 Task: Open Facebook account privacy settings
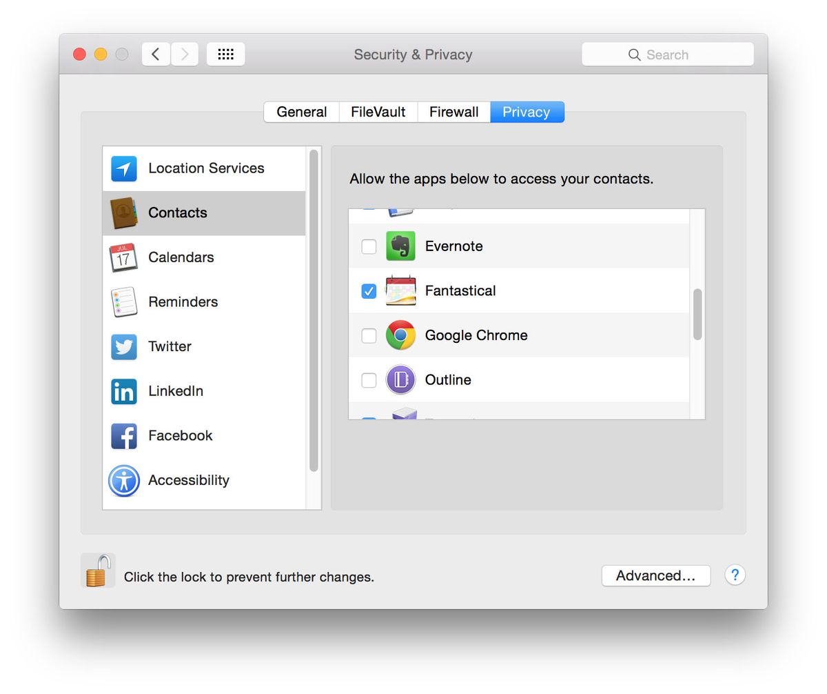pyautogui.click(x=179, y=435)
